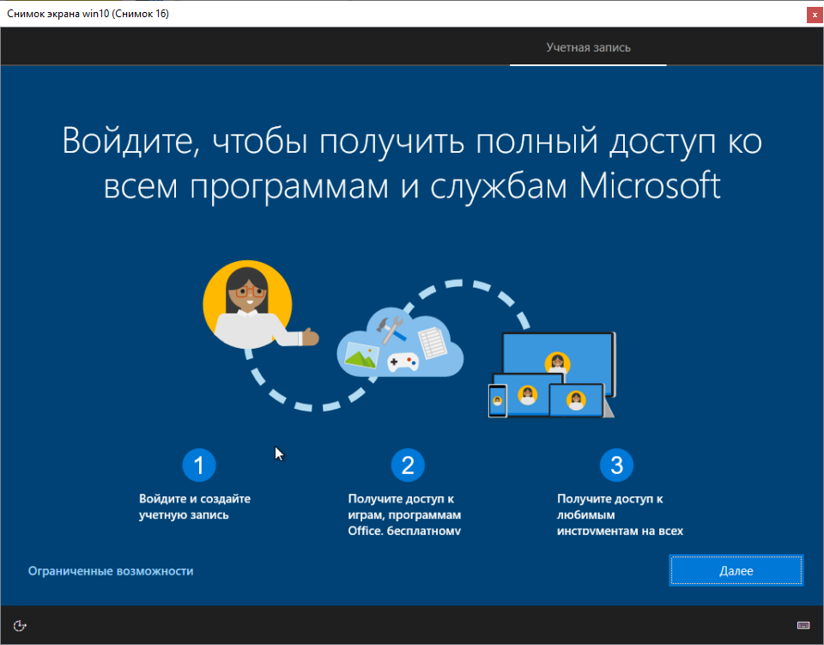Close the win10 snapshot window
This screenshot has width=824, height=645.
tap(815, 15)
